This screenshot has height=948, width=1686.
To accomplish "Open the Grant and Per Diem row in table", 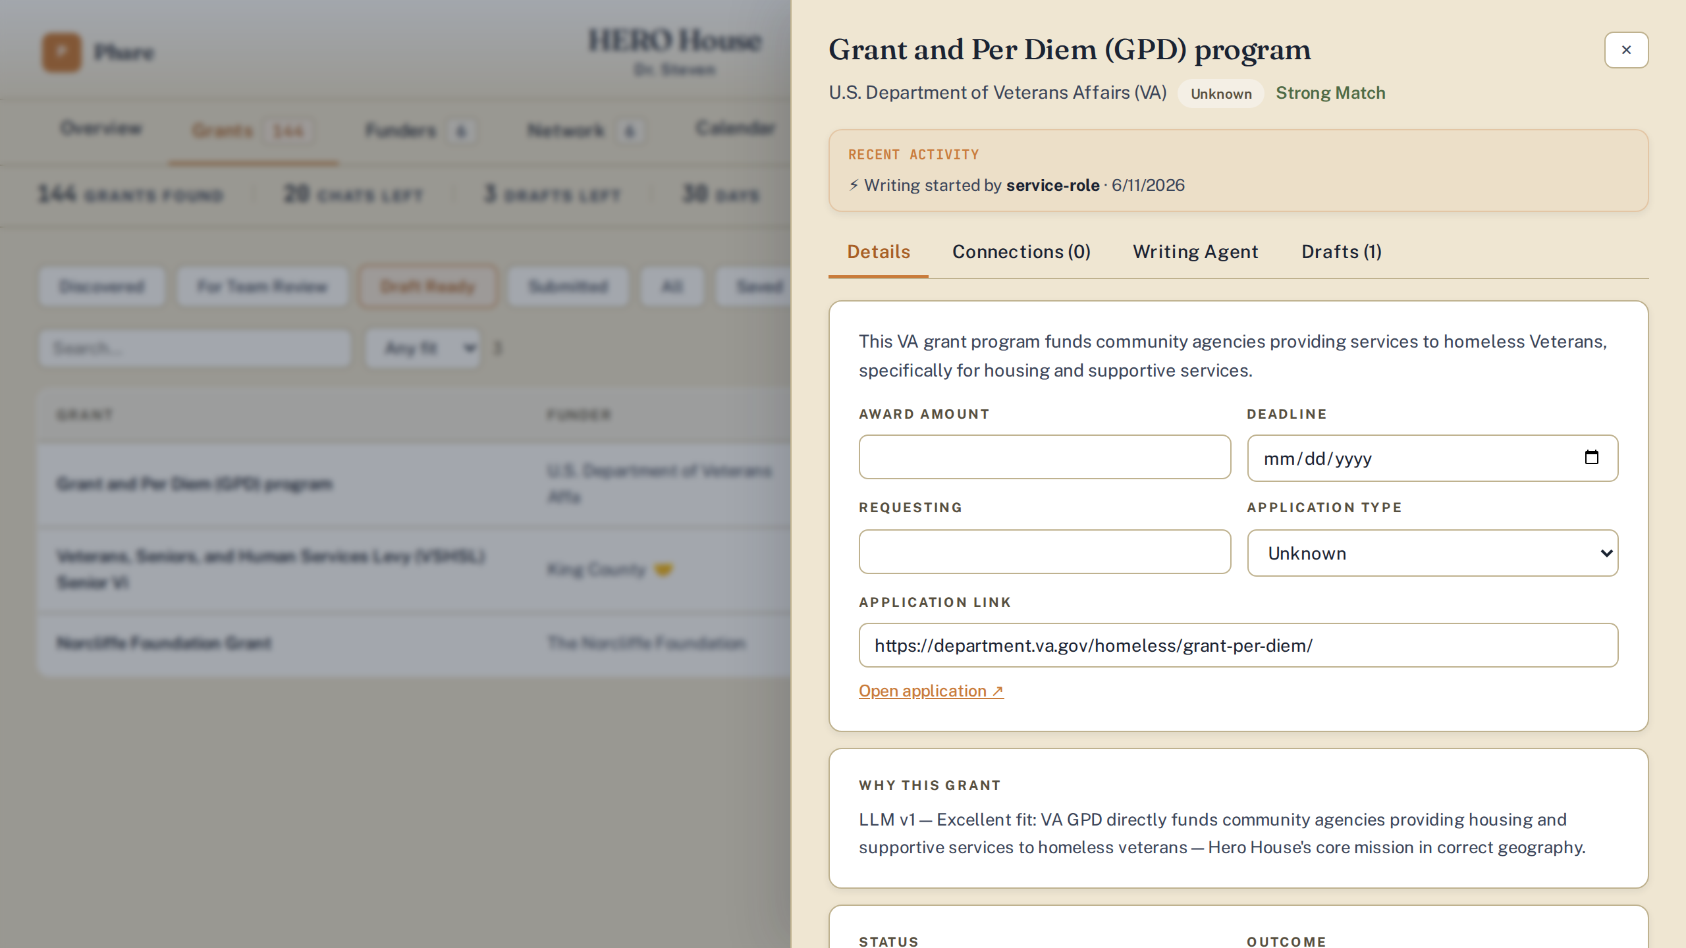I will pyautogui.click(x=414, y=484).
